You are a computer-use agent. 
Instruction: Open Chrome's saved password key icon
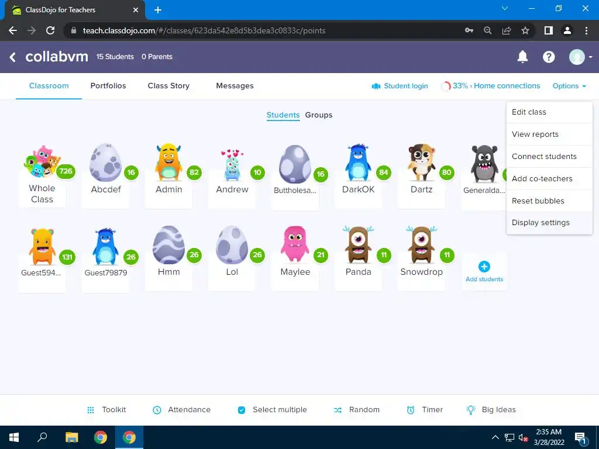469,30
